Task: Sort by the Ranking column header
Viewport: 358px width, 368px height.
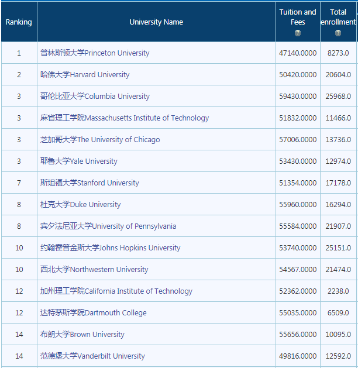Action: click(19, 22)
